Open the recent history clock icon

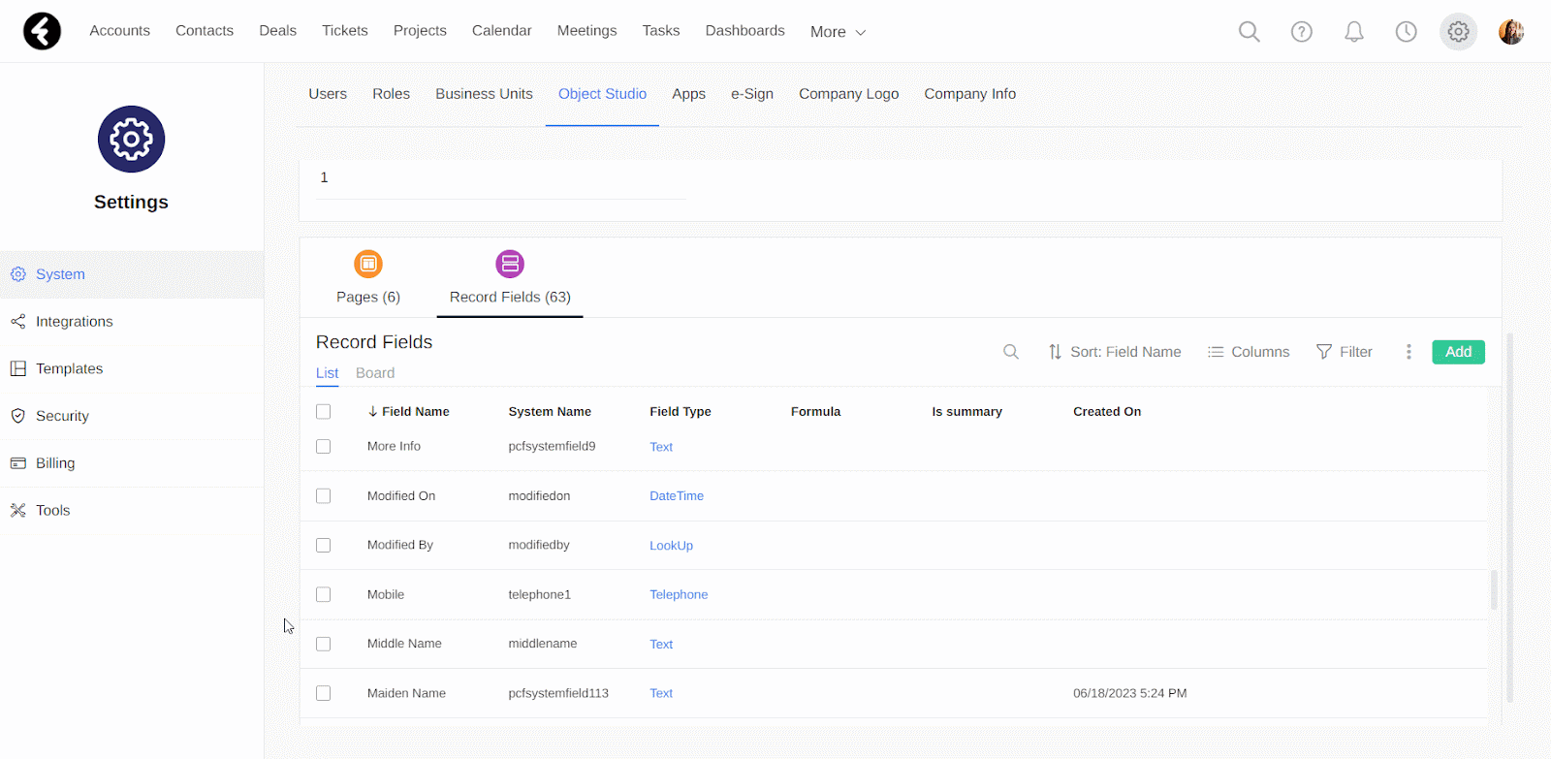pyautogui.click(x=1406, y=32)
